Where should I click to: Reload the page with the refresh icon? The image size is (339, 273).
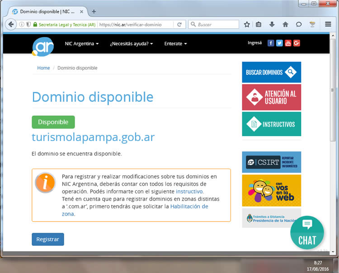click(x=179, y=24)
